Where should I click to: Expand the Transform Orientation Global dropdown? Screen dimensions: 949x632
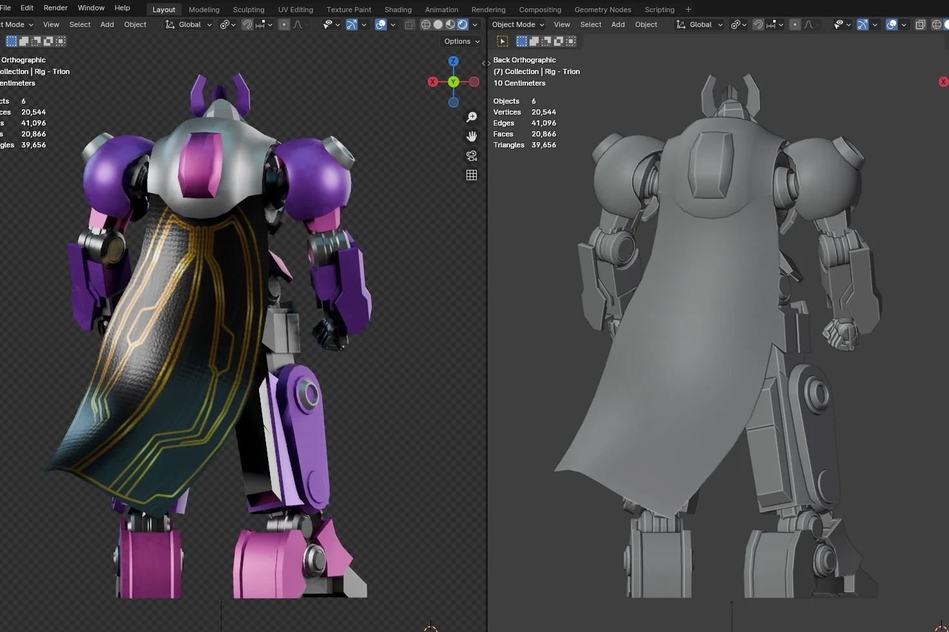(x=189, y=24)
